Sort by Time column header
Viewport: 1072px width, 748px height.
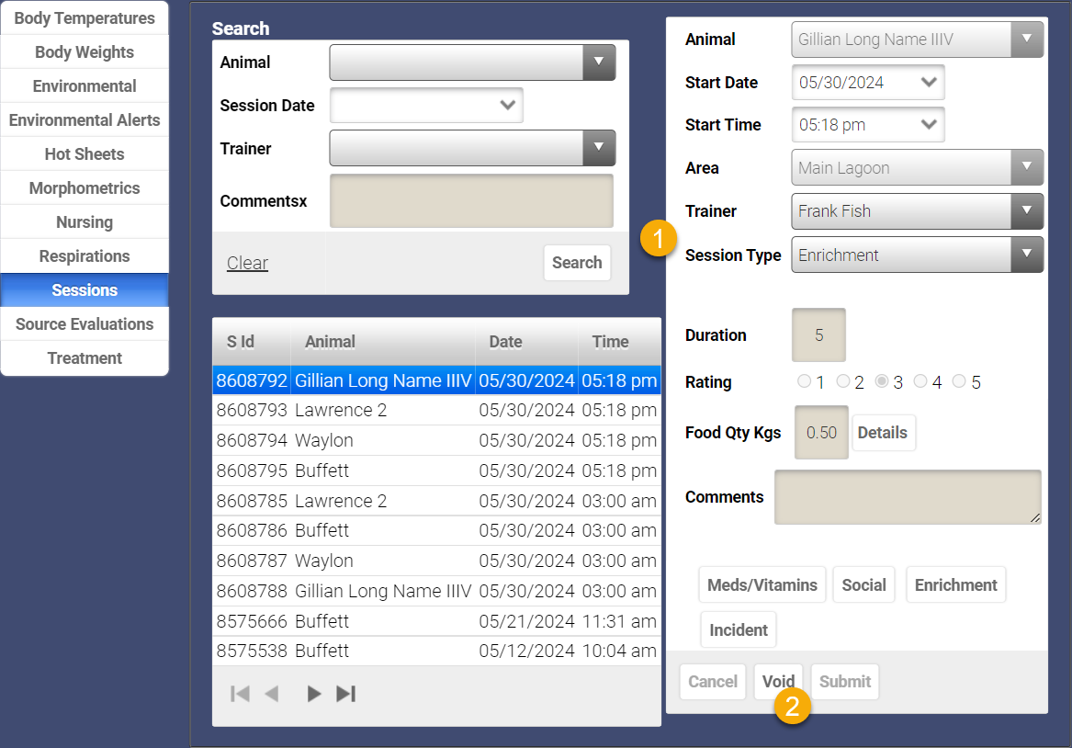(619, 341)
